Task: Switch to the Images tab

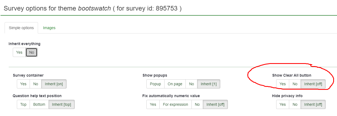Action: coord(49,28)
